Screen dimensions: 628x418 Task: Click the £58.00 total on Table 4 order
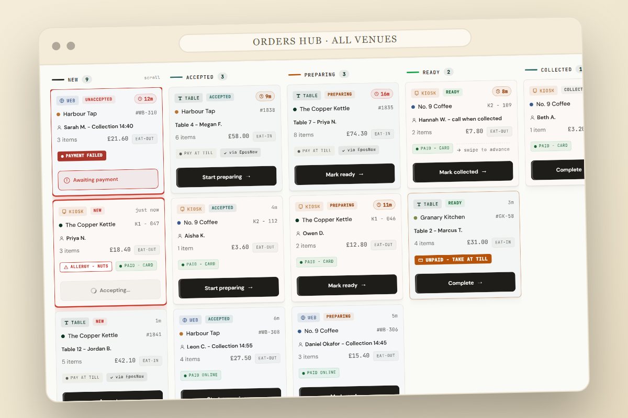coord(239,136)
